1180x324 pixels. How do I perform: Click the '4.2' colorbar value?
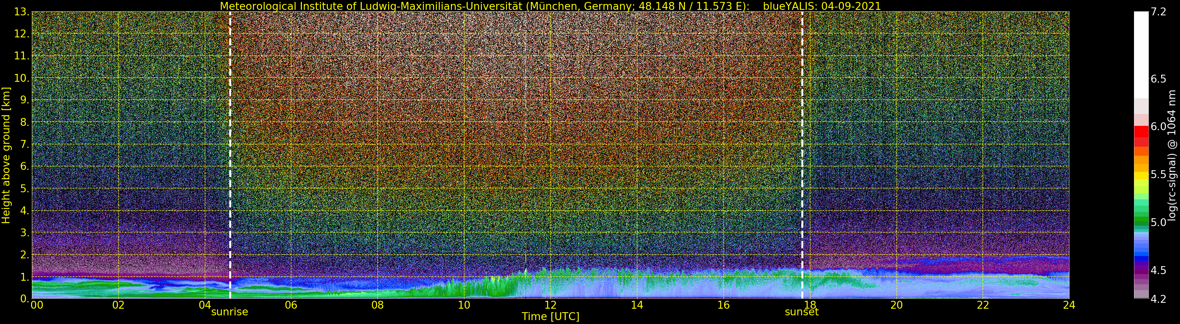click(1158, 299)
